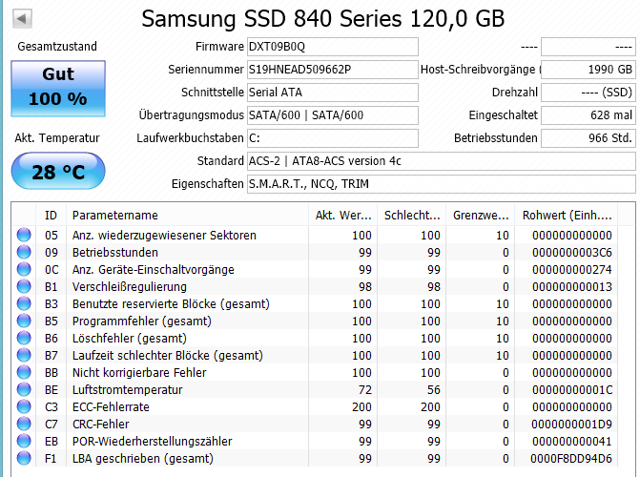The height and width of the screenshot is (477, 640).
Task: Click the Rohwert (Einh.... column header
Action: point(567,216)
